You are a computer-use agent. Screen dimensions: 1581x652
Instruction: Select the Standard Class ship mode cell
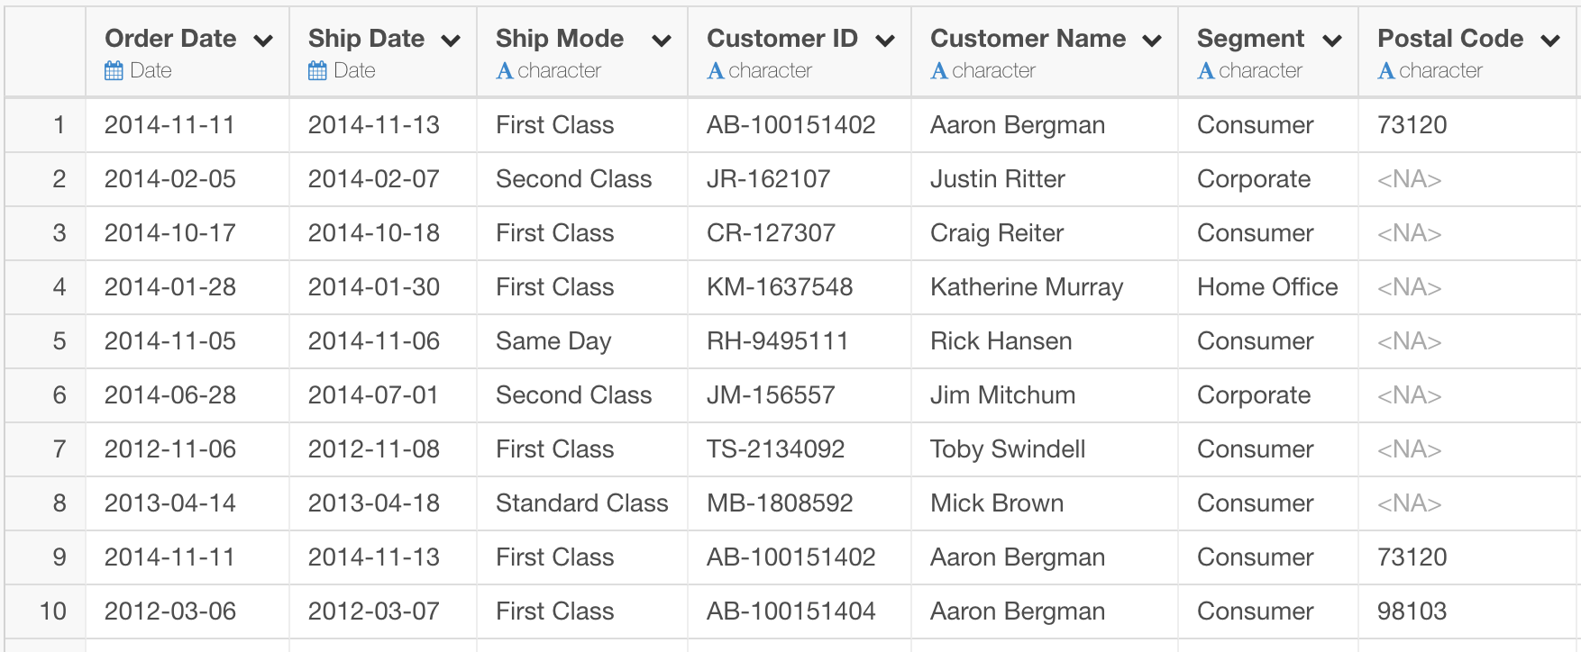[x=582, y=503]
